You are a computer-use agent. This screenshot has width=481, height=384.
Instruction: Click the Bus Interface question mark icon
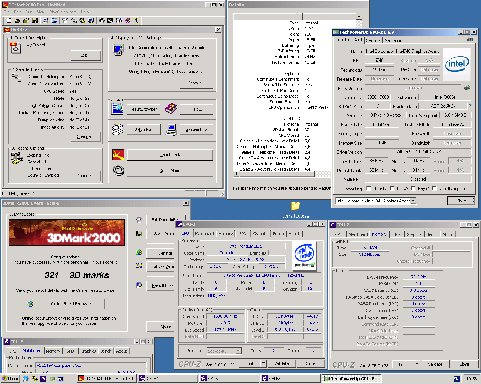tap(470, 106)
